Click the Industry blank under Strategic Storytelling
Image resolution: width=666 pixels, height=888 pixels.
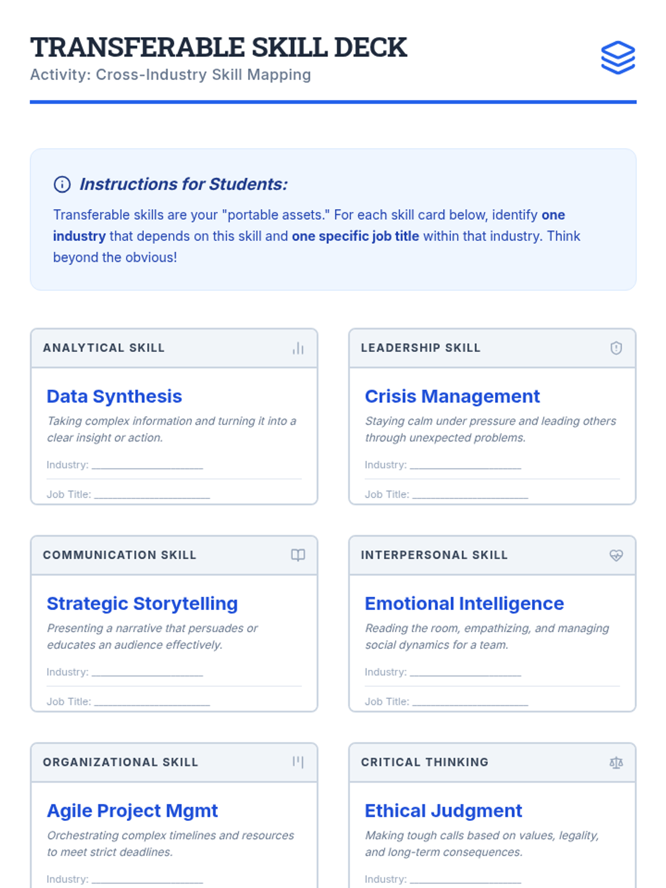pos(147,672)
